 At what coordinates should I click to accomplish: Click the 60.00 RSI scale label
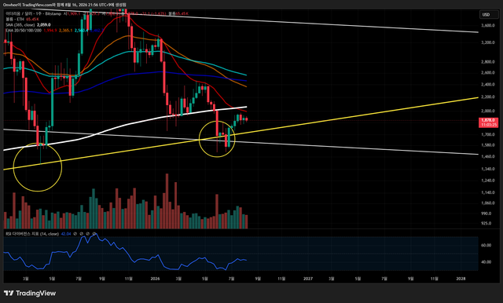coord(486,246)
